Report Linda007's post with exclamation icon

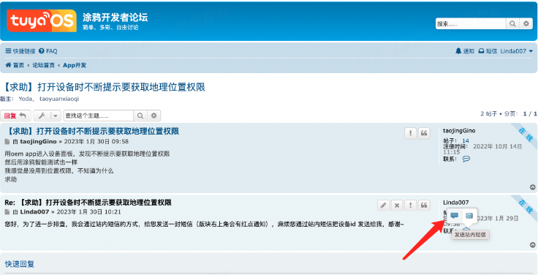pos(410,206)
